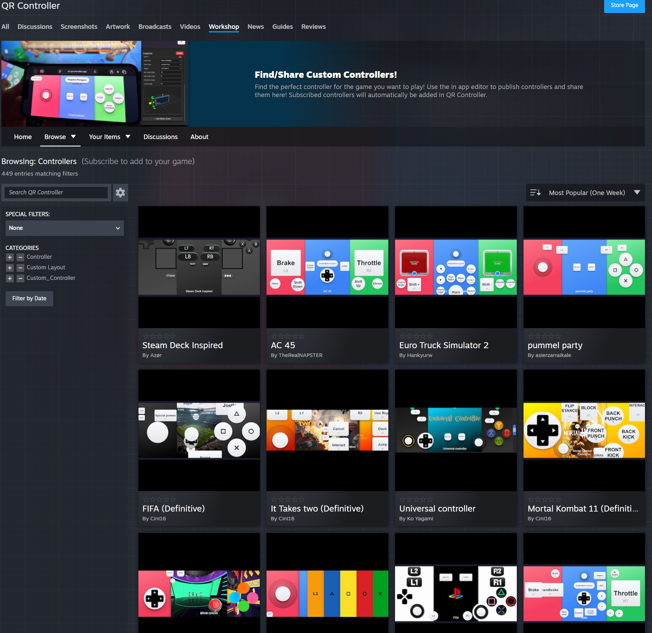
Task: Open author TheRealNAPSTER's profile
Action: [x=301, y=356]
